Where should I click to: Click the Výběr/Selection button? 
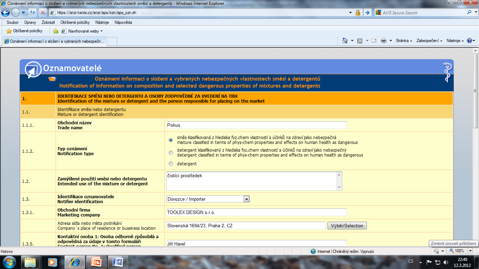347,226
